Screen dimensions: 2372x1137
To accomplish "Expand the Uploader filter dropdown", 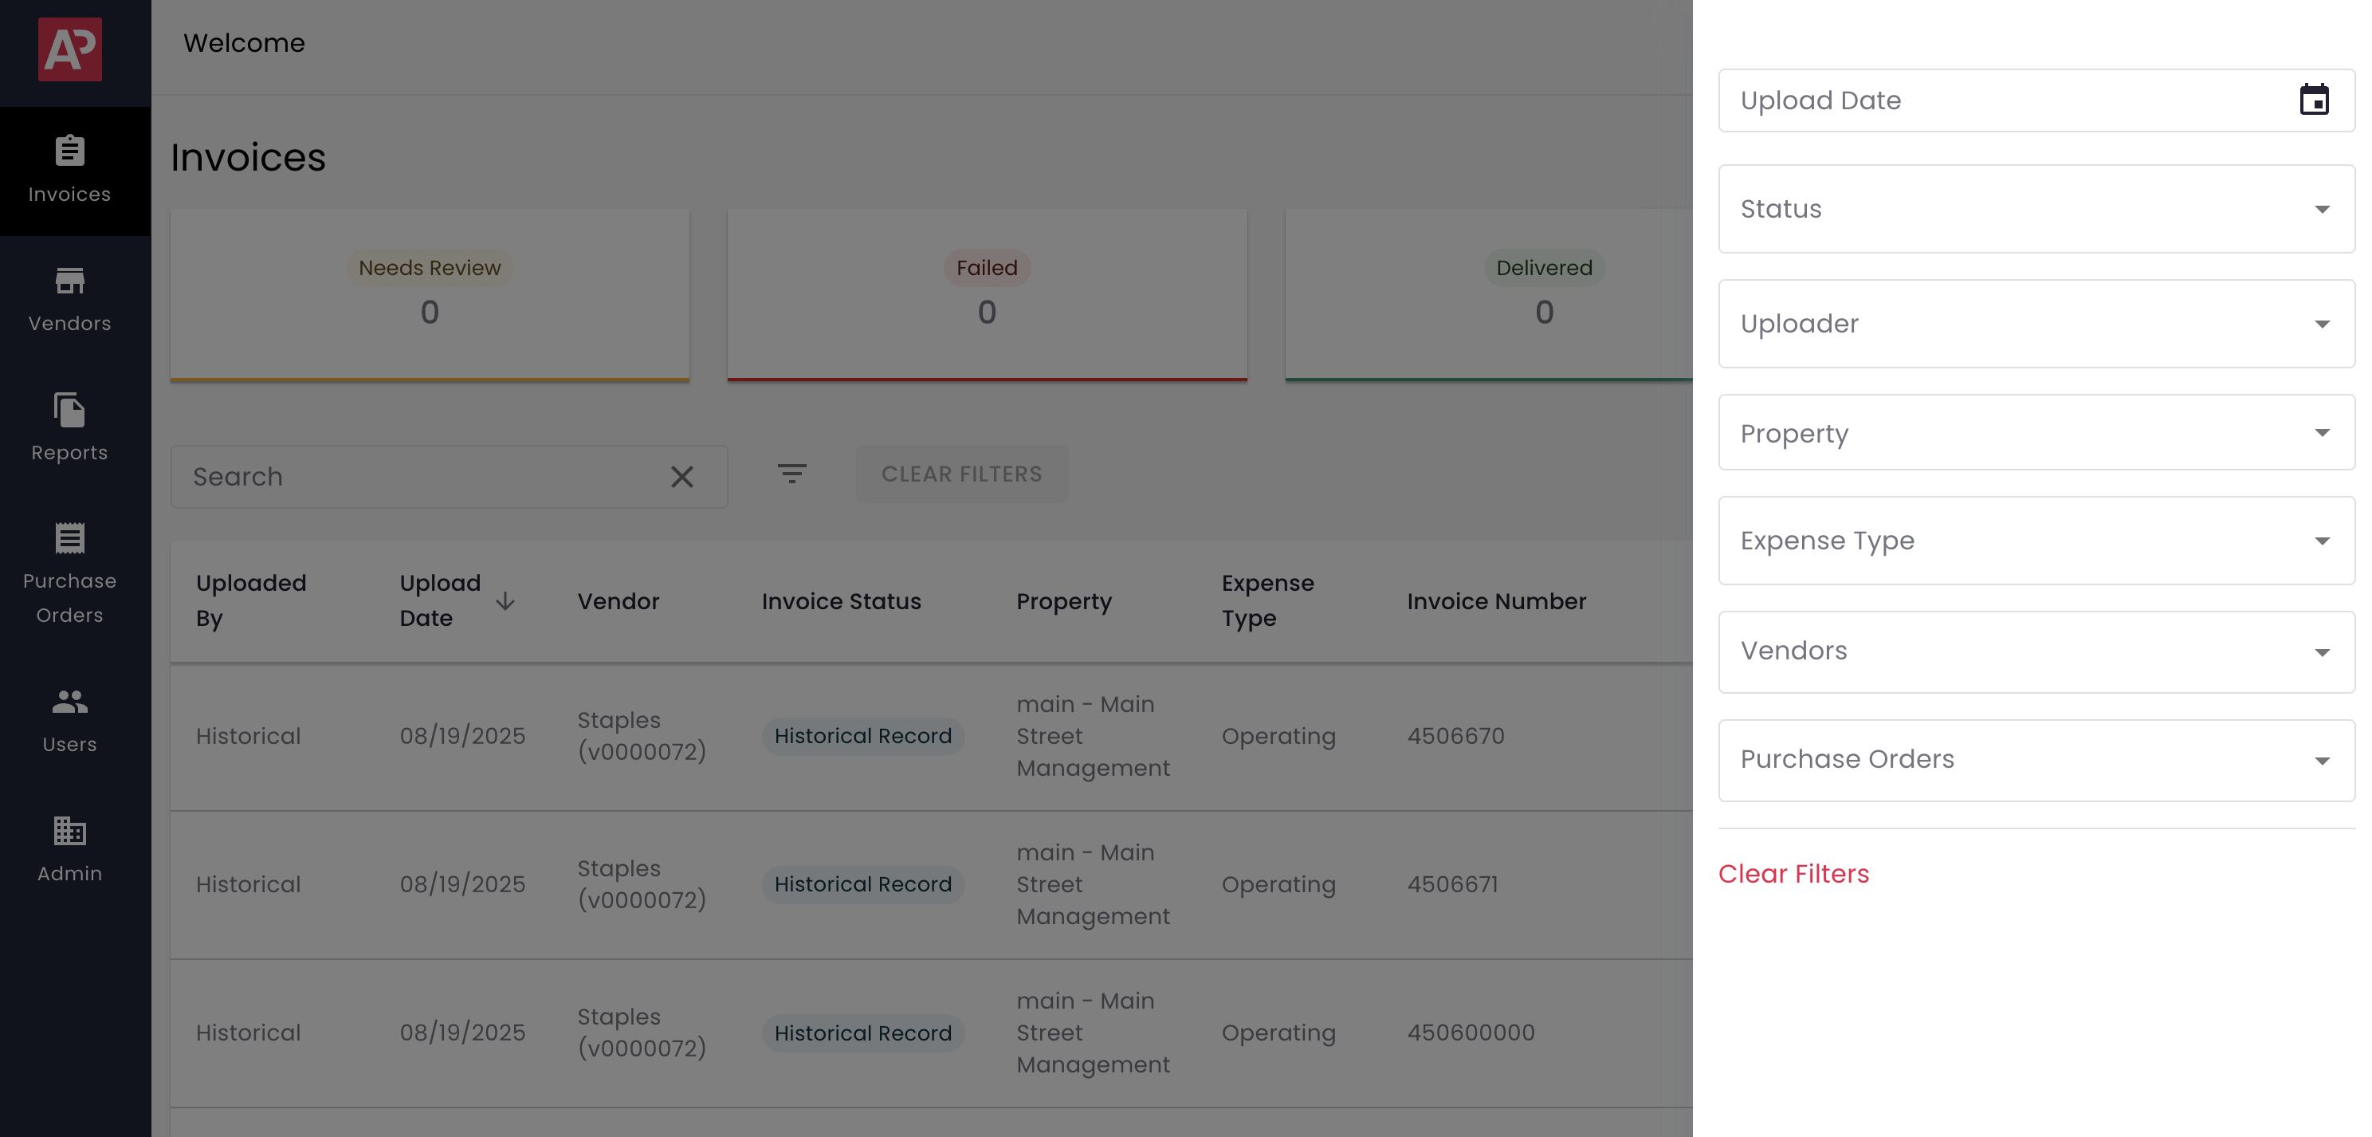I will pos(2036,324).
